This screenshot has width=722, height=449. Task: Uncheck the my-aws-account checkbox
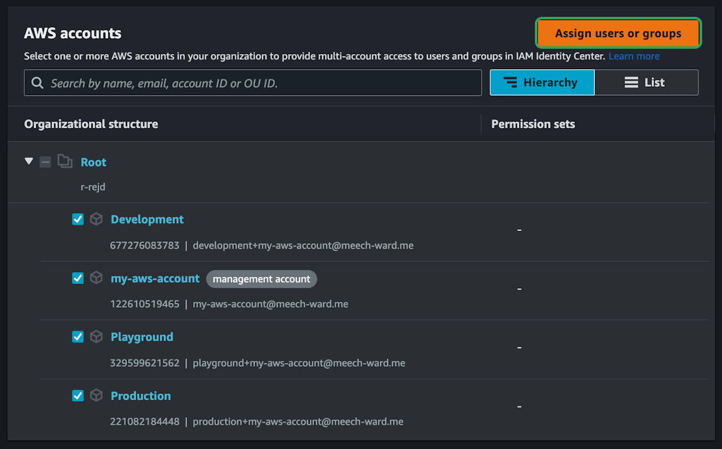(x=78, y=278)
